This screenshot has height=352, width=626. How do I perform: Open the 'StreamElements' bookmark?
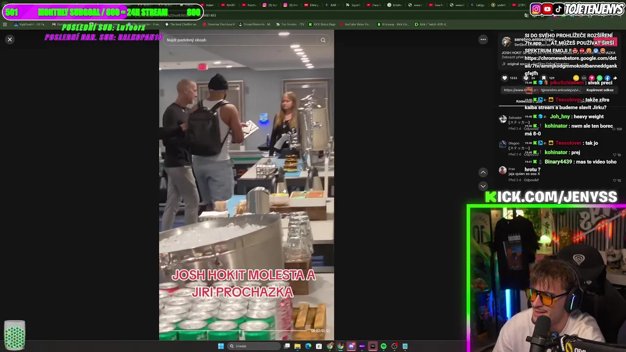point(255,24)
